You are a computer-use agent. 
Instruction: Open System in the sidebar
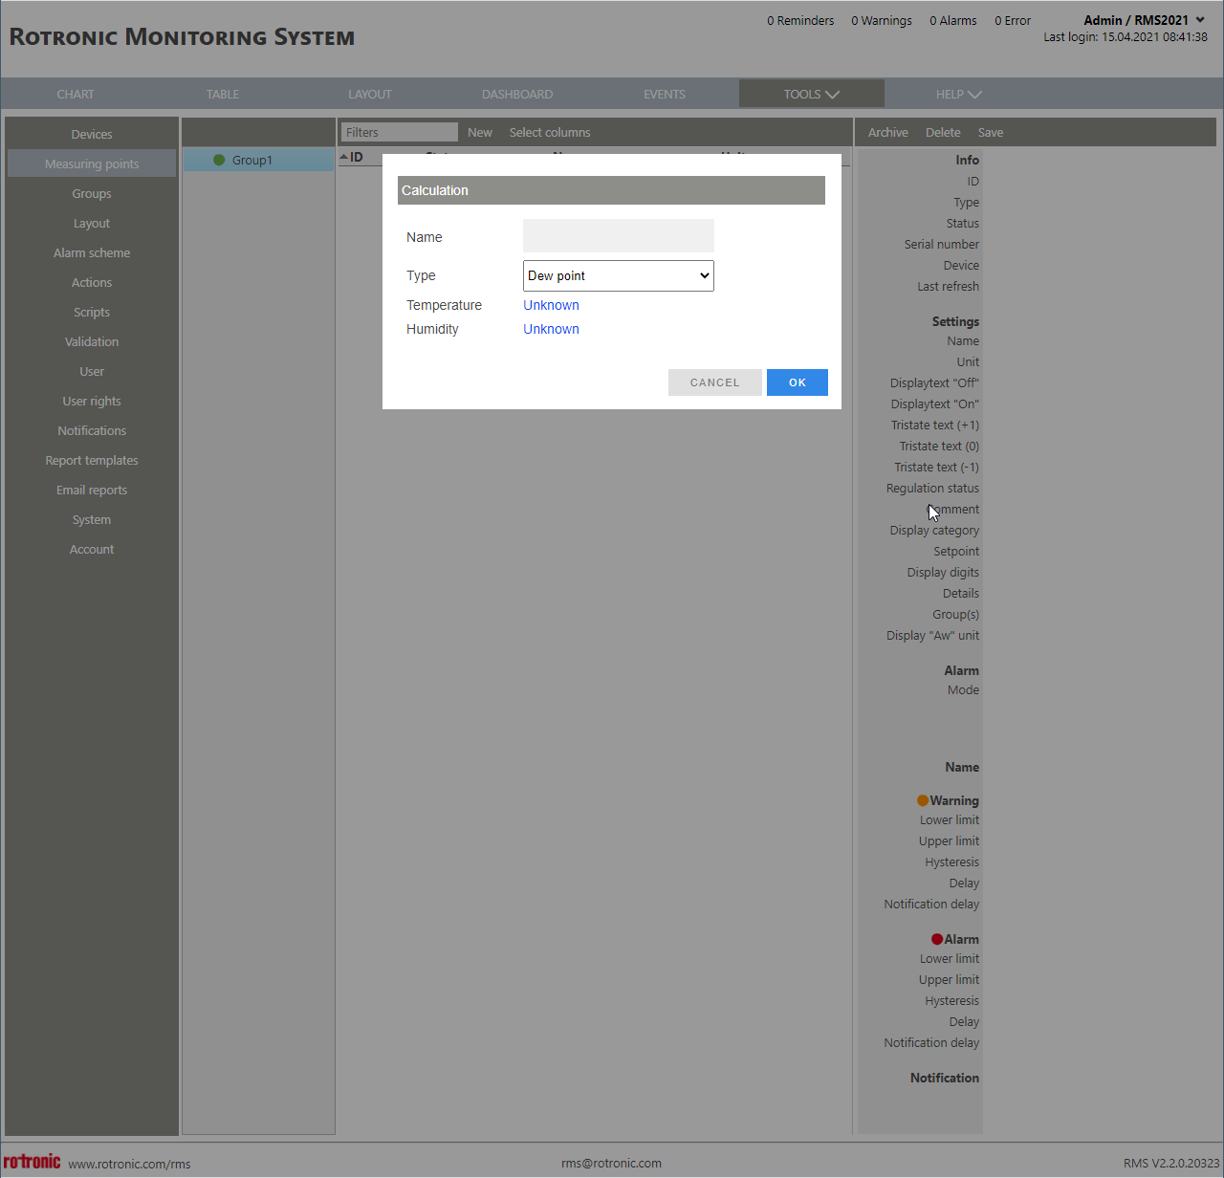(x=92, y=519)
